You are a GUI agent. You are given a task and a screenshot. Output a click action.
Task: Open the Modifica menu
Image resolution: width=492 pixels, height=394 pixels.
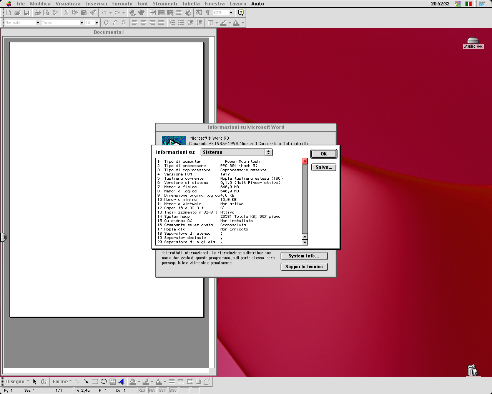tap(40, 4)
